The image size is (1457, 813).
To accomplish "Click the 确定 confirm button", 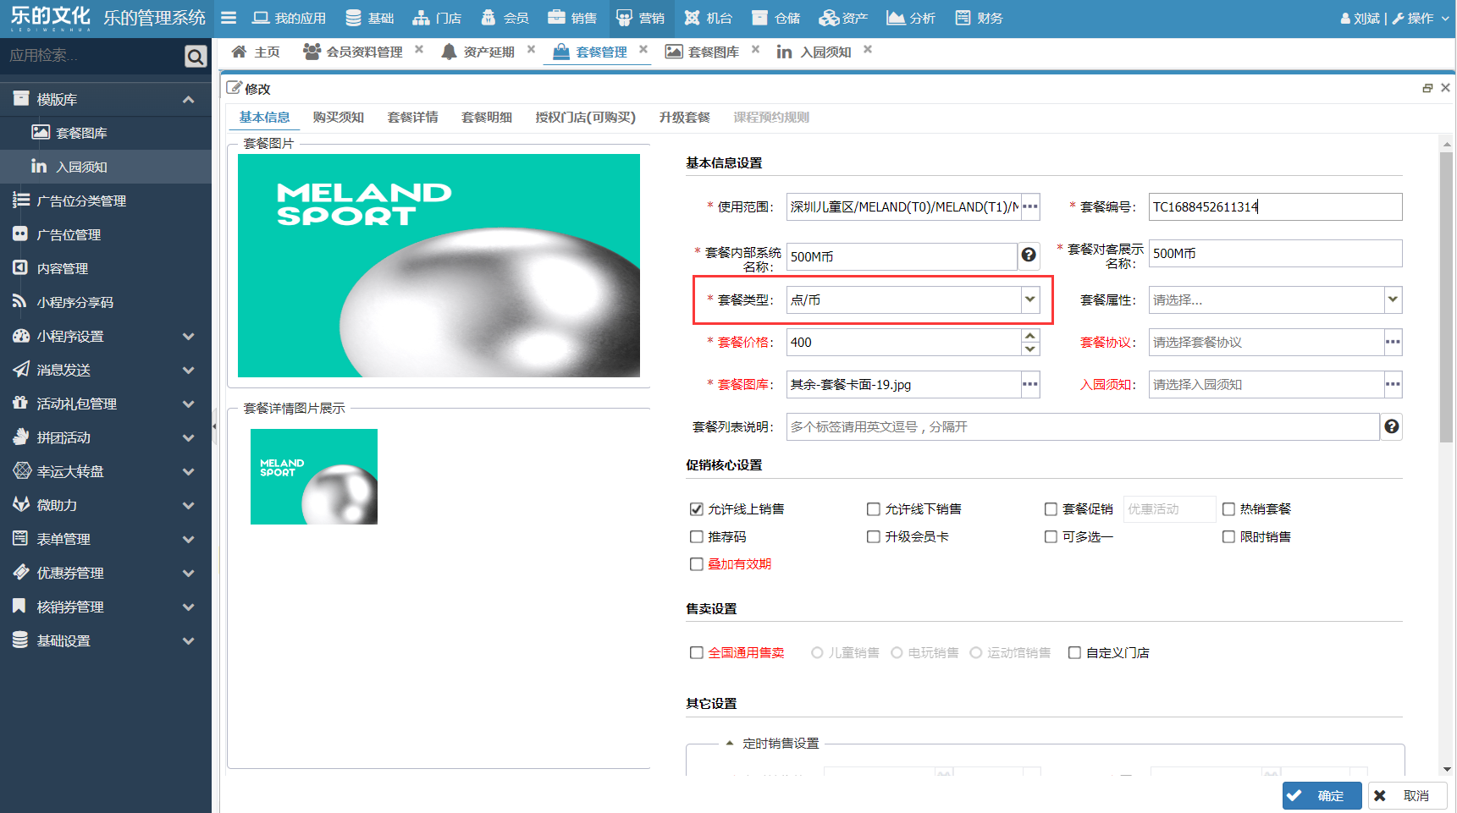I will (x=1322, y=795).
